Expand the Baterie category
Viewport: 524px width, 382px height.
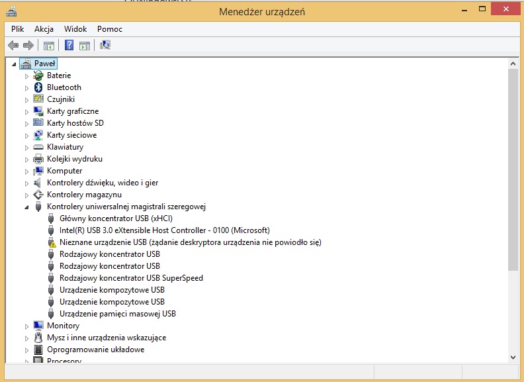27,76
